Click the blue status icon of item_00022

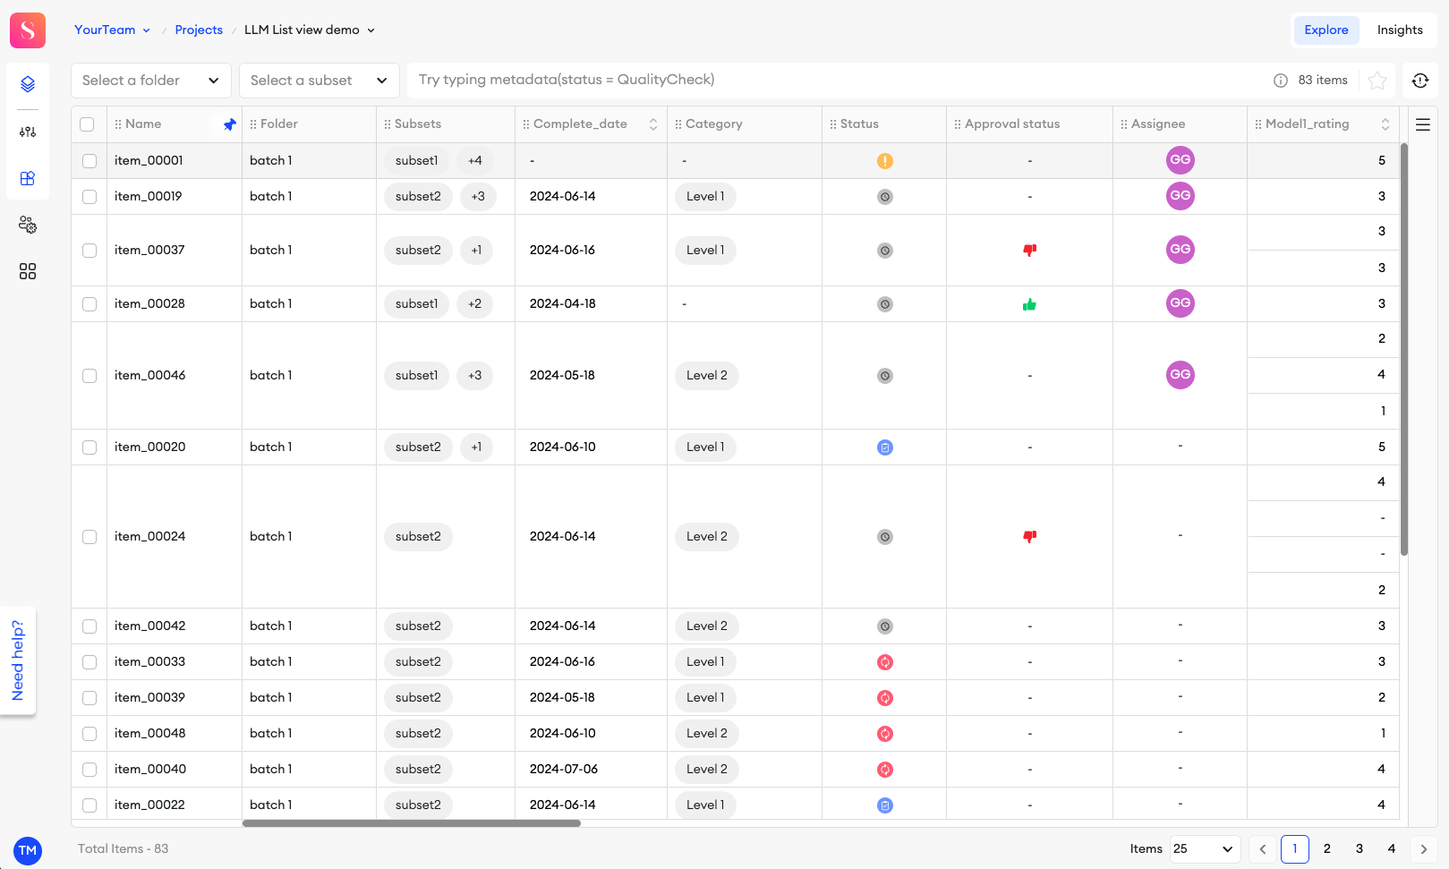pos(885,805)
